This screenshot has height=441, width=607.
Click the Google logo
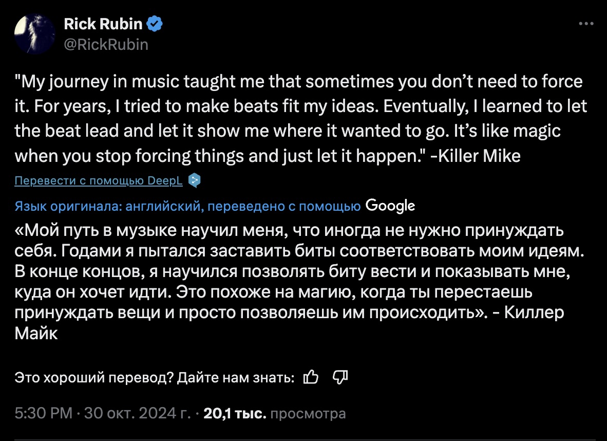(390, 206)
